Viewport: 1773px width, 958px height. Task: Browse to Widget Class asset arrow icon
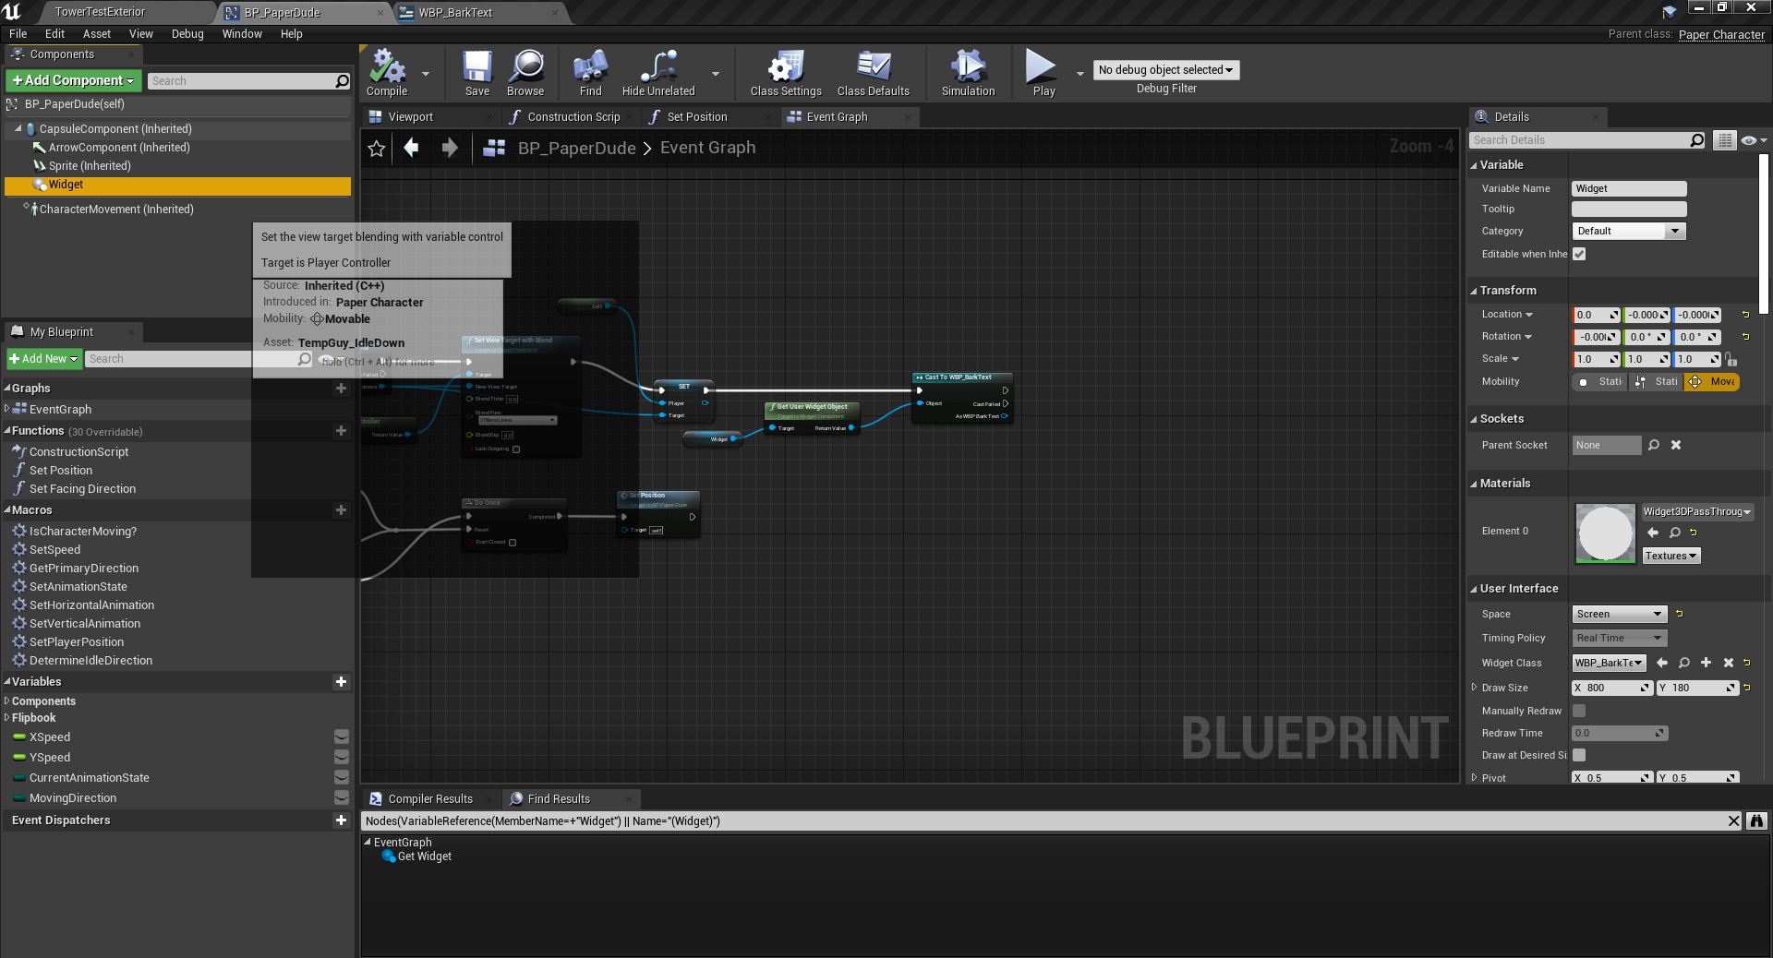[1662, 663]
